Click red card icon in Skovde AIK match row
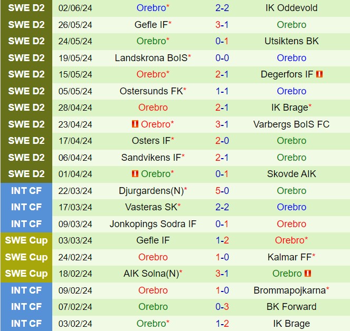 click(135, 174)
